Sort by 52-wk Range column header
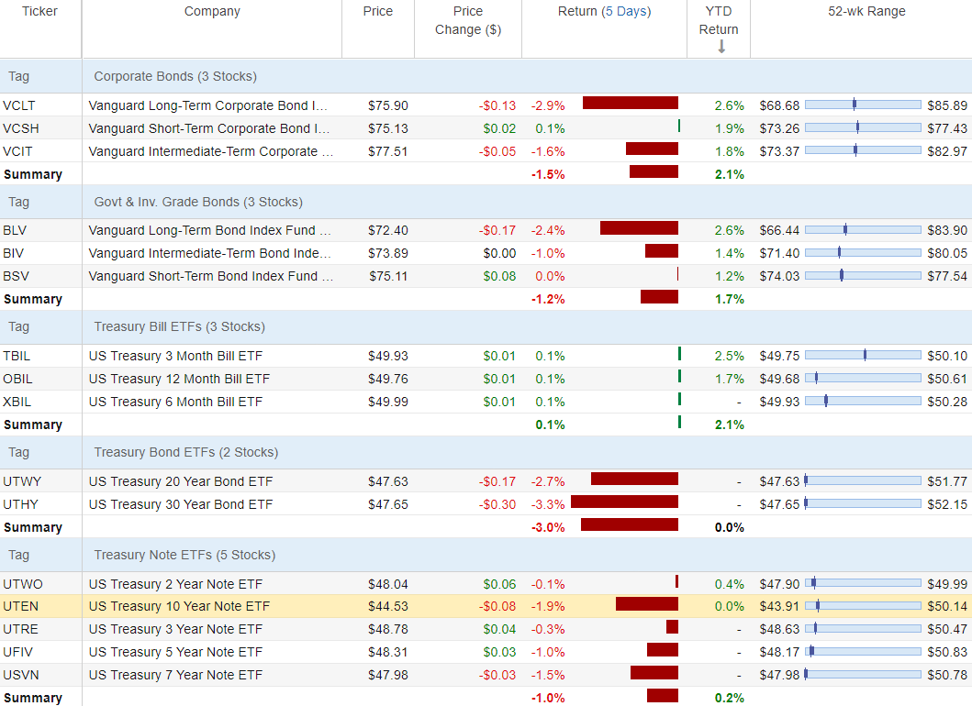Viewport: 972px width, 706px height. click(x=866, y=11)
